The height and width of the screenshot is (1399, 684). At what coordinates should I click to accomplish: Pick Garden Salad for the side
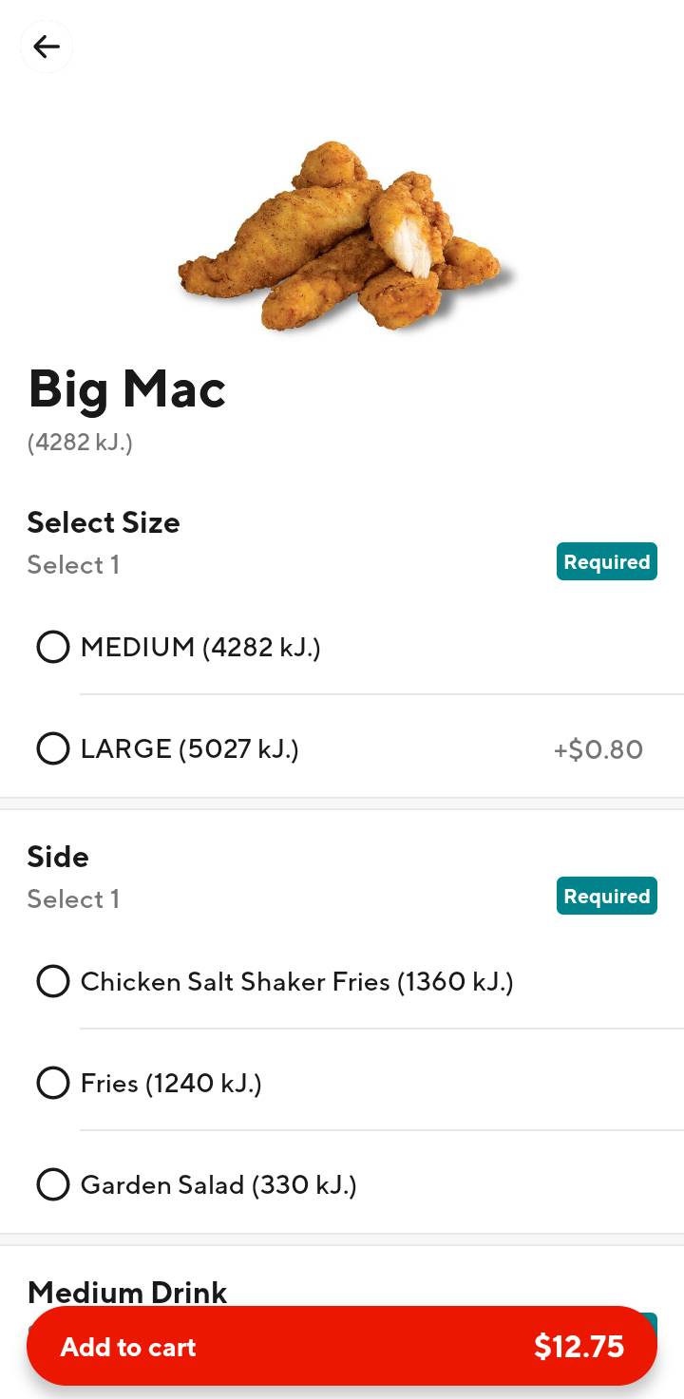click(52, 1184)
